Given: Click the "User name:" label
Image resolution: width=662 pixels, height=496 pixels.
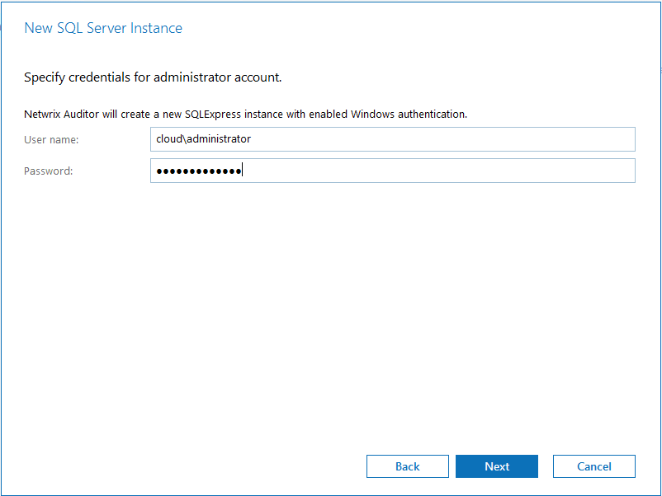Looking at the screenshot, I should click(51, 139).
